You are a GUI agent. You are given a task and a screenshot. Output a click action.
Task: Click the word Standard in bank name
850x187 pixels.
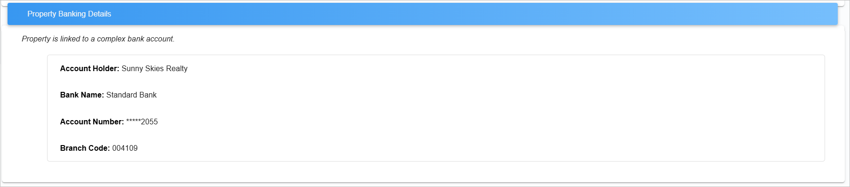(121, 95)
